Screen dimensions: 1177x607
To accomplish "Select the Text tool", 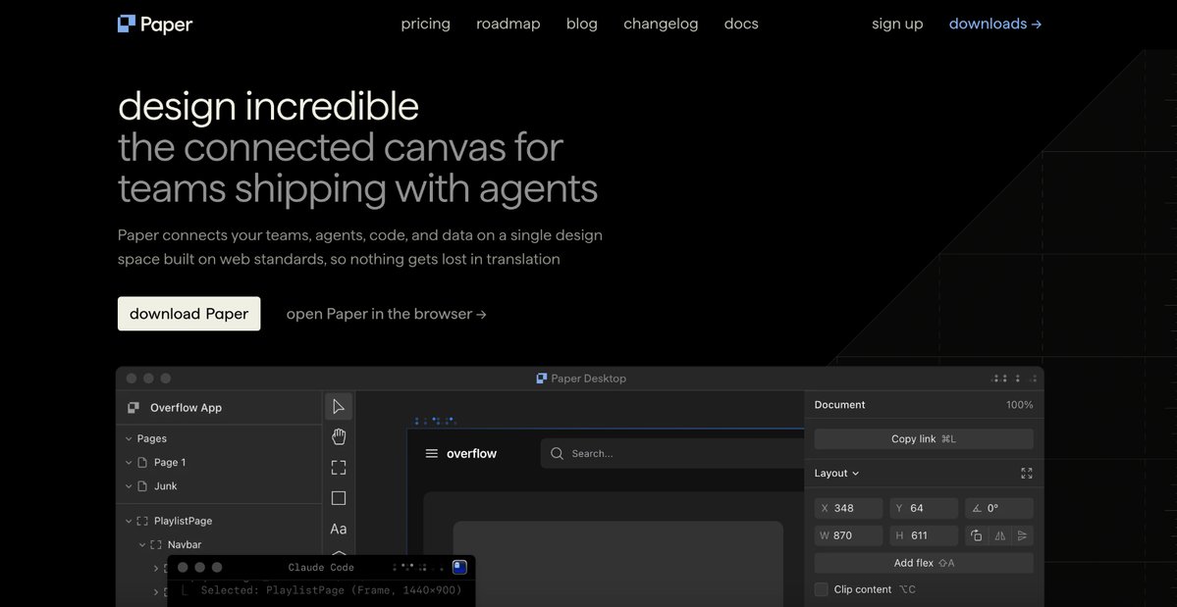I will (x=338, y=528).
